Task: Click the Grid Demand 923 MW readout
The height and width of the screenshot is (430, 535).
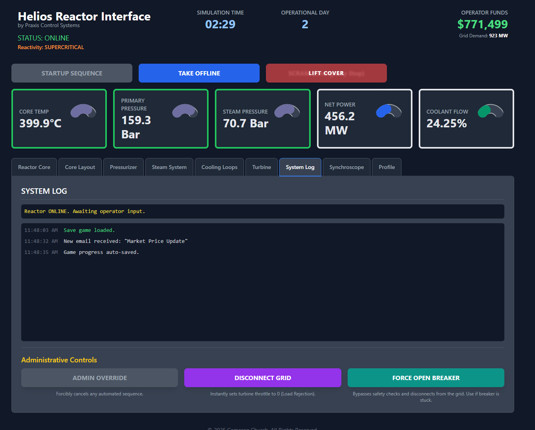Action: (x=484, y=36)
